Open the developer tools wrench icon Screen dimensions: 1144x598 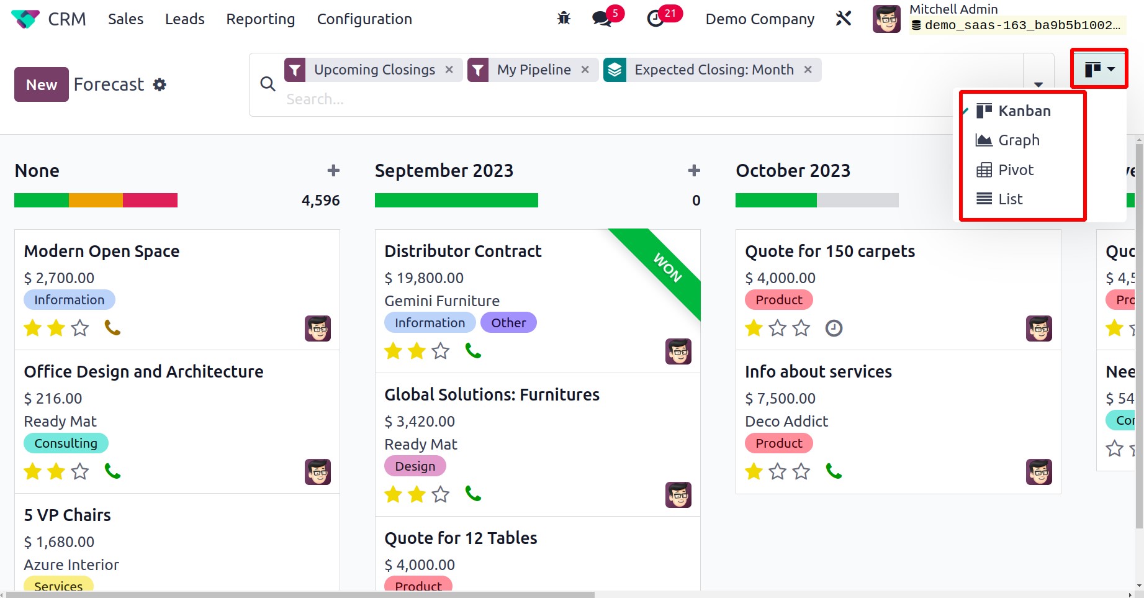coord(844,19)
